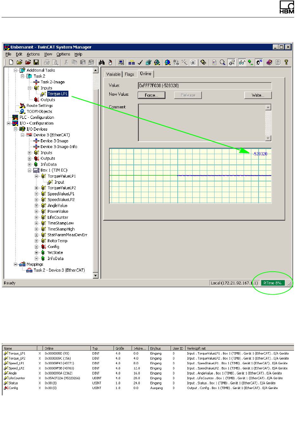Expand the AngleValue tree node
301x448 pixels.
pos(36,205)
